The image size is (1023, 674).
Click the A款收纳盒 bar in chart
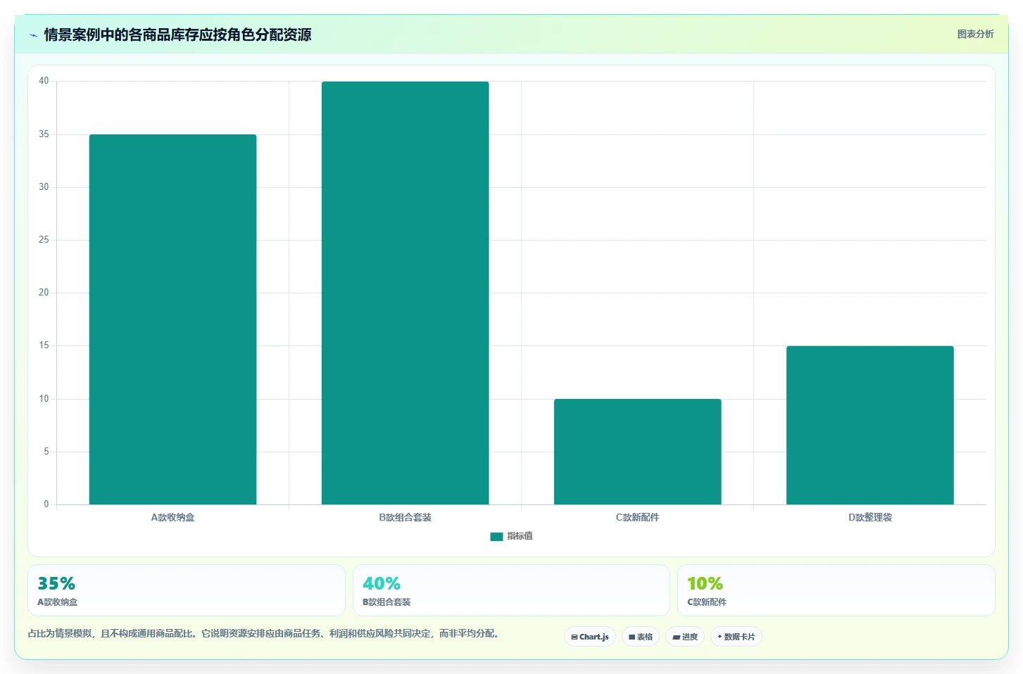172,319
